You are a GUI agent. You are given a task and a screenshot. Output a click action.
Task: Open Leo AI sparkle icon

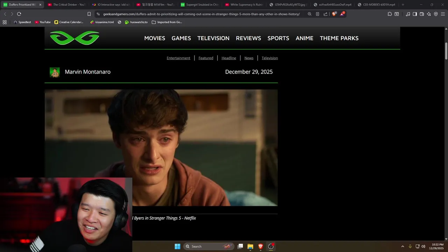pyautogui.click(x=429, y=14)
